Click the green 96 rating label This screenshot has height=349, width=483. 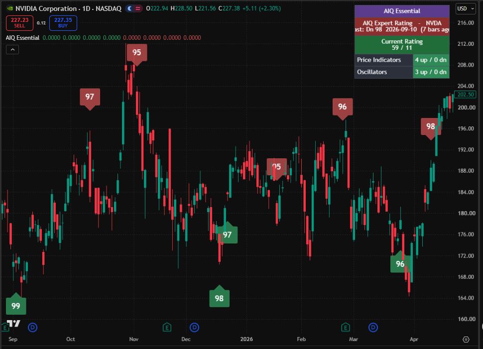[400, 264]
